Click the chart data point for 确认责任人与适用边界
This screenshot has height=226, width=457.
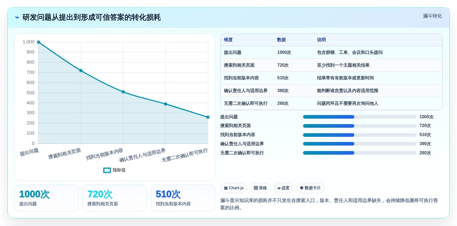tap(165, 104)
